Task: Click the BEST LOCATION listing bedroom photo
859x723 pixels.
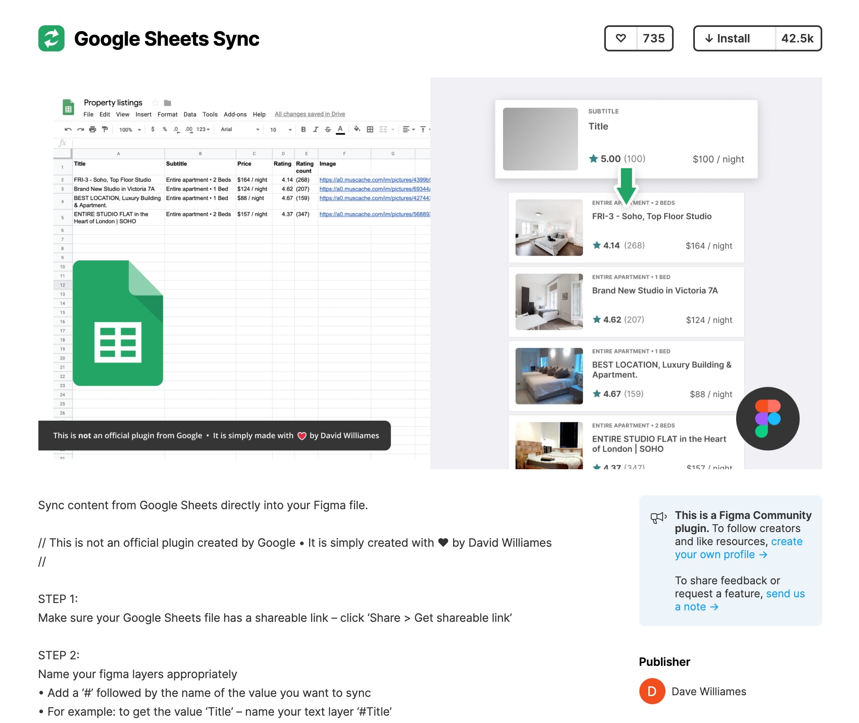Action: coord(549,376)
